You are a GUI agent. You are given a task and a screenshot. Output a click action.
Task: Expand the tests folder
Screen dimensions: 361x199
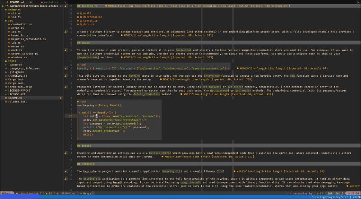12,61
